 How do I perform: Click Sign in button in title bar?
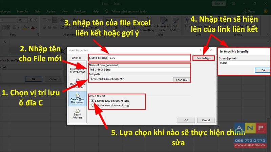coord(218,4)
